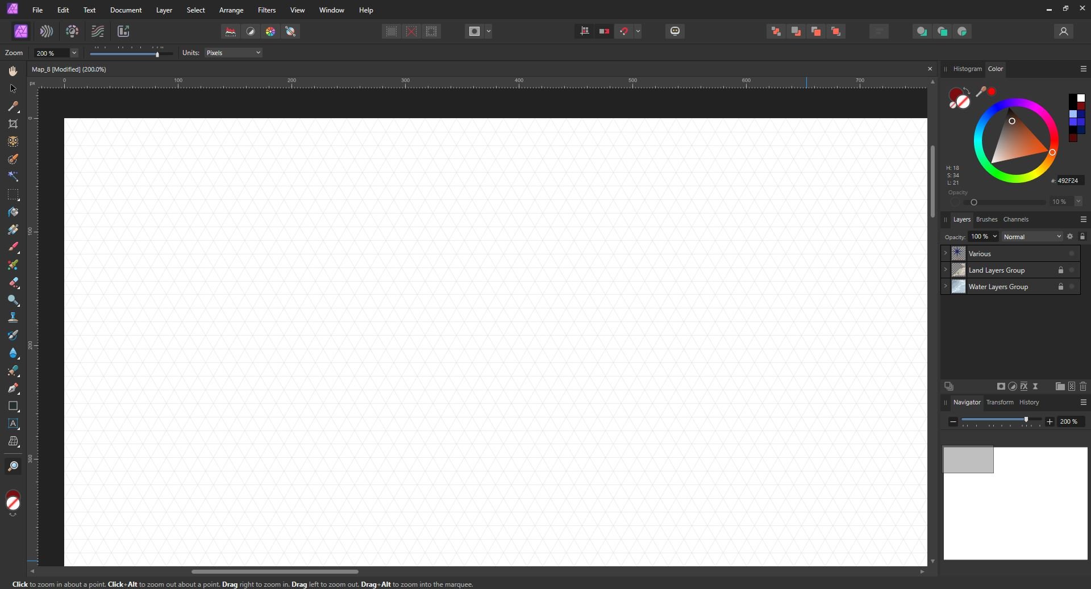Activate the Zoom tool

pyautogui.click(x=13, y=466)
